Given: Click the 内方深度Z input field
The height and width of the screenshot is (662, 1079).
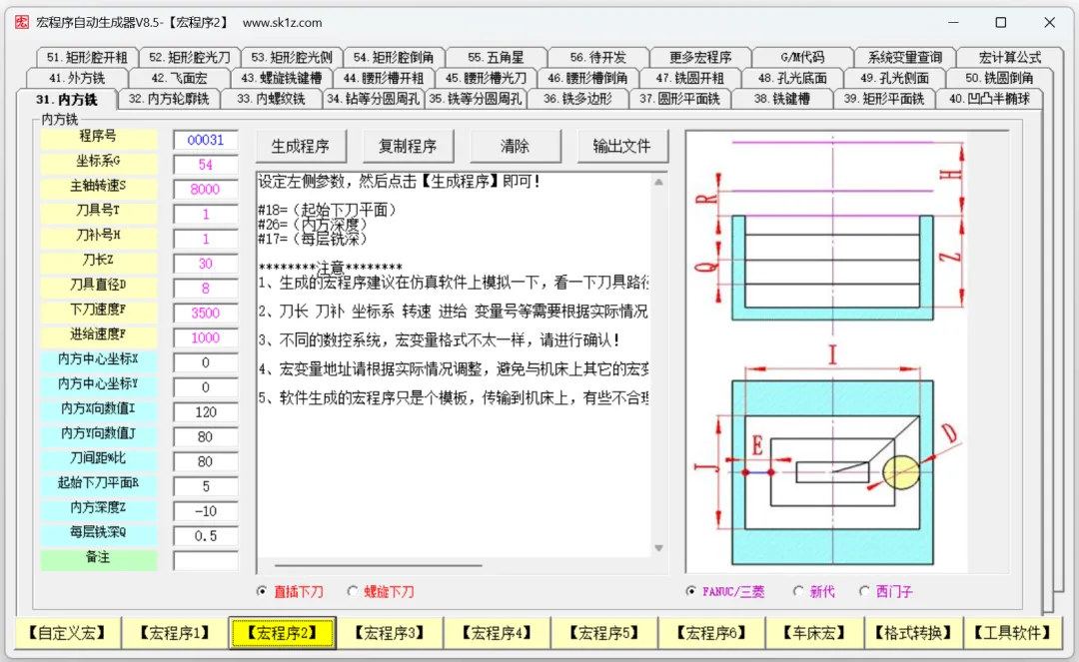Looking at the screenshot, I should (x=206, y=511).
